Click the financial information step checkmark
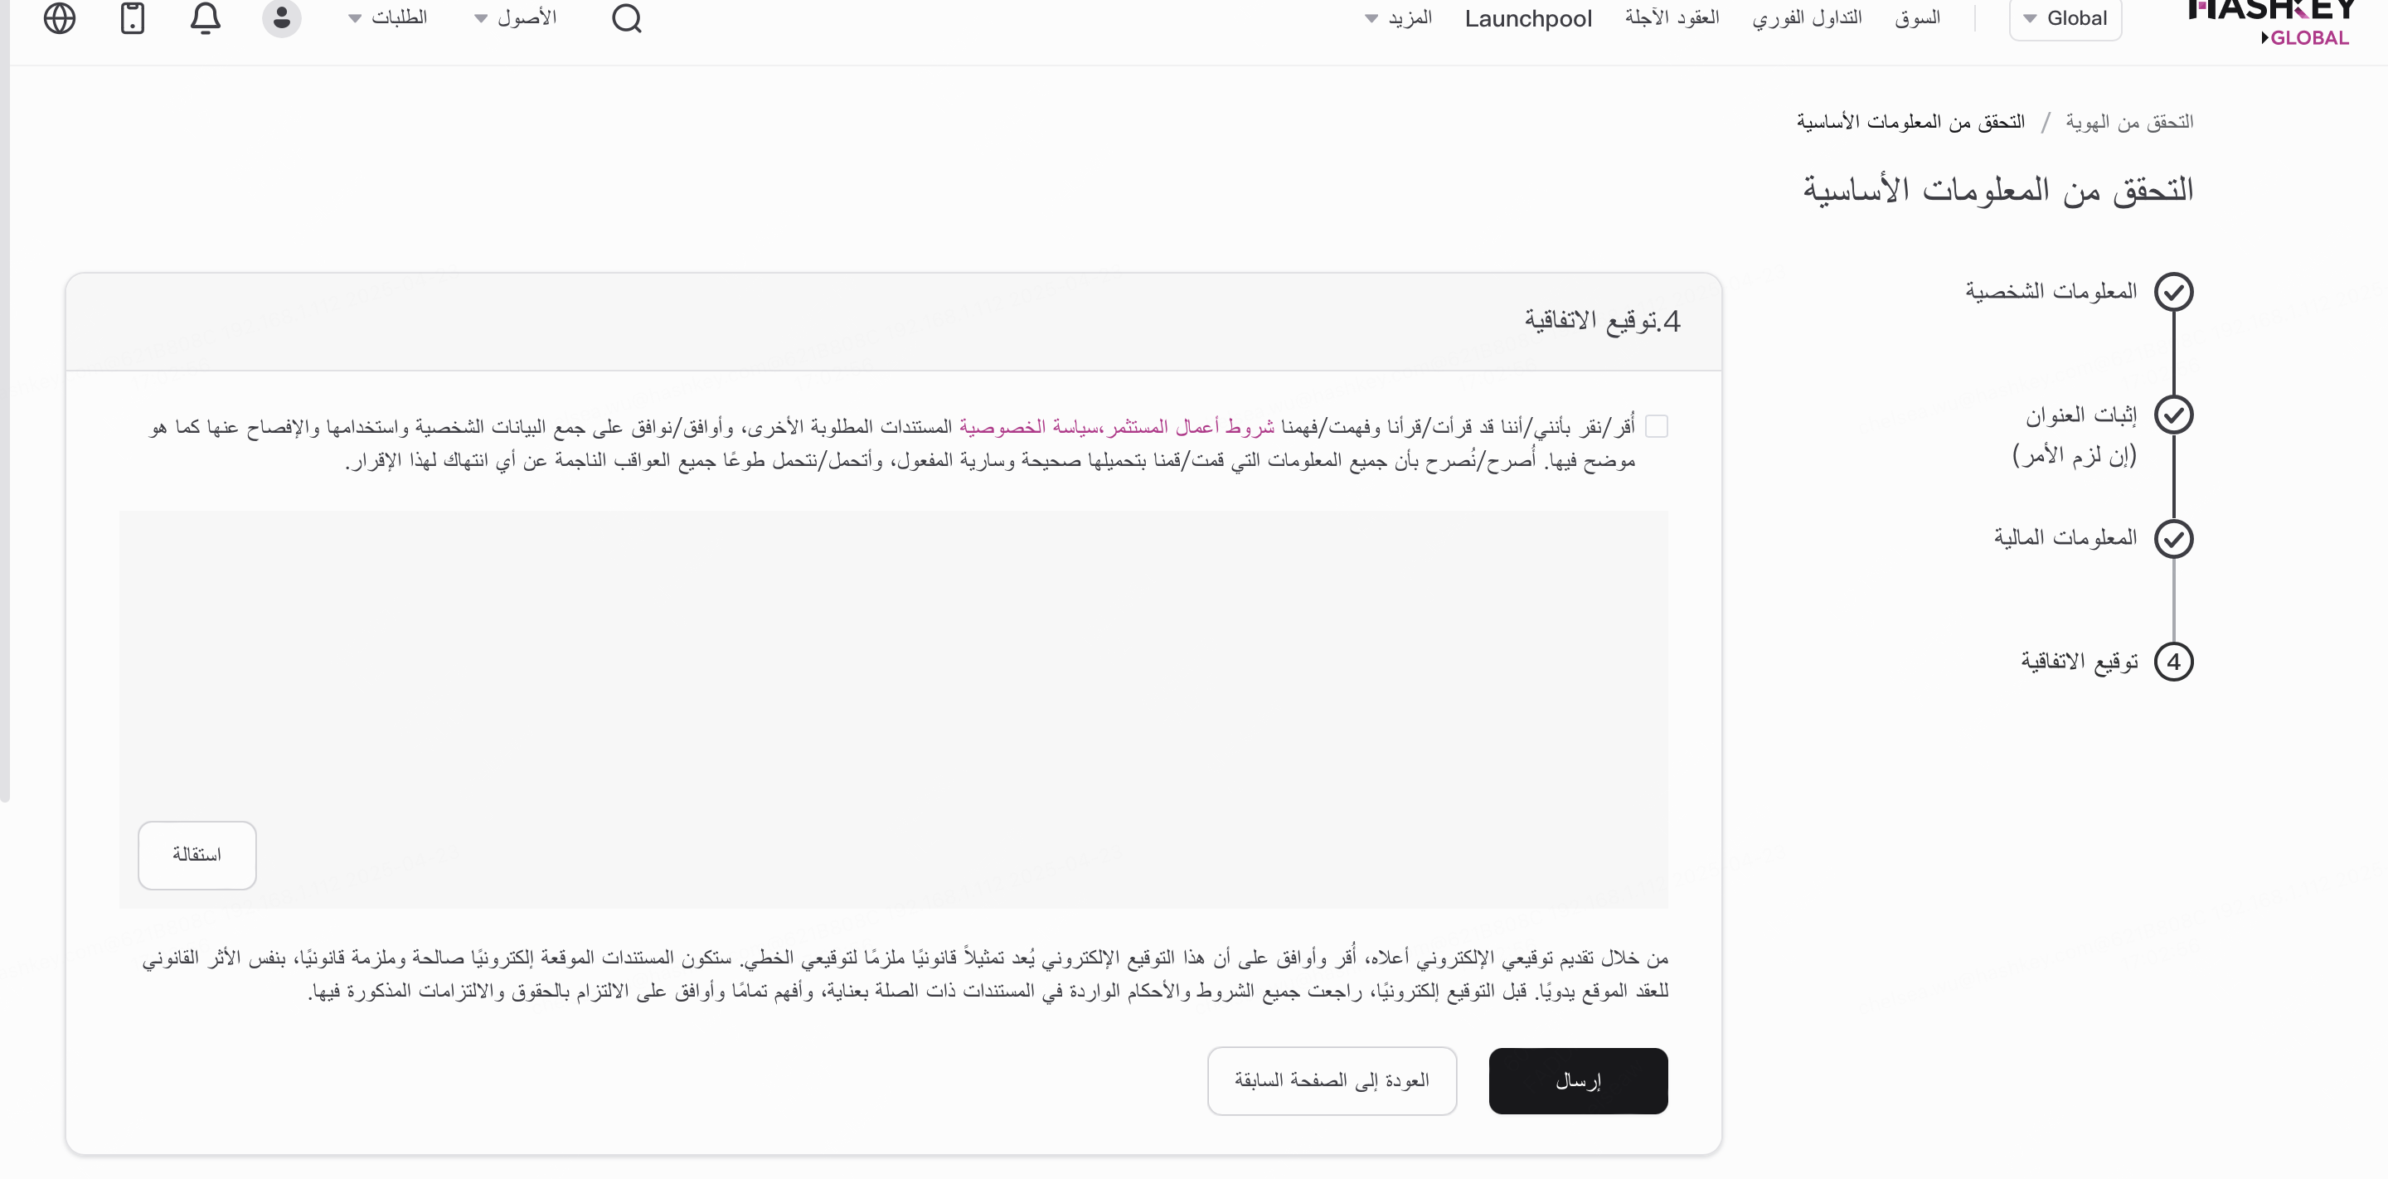Image resolution: width=2388 pixels, height=1179 pixels. point(2173,539)
